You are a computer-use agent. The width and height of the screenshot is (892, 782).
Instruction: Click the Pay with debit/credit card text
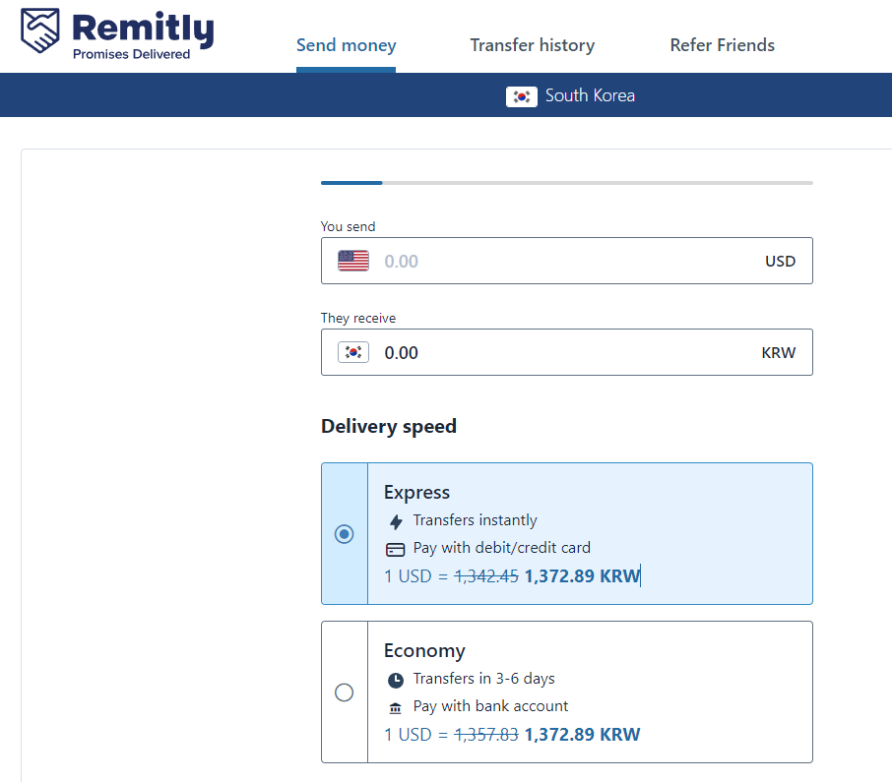tap(502, 548)
